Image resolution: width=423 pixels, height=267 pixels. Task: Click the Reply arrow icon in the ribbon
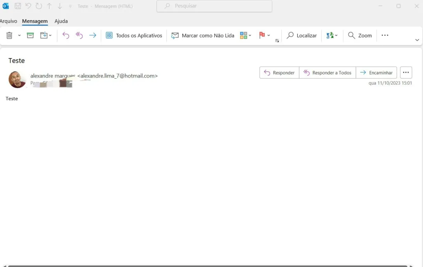[x=66, y=35]
